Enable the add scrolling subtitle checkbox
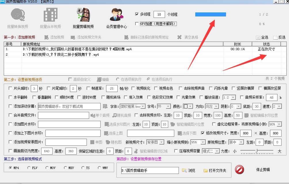 (10, 106)
